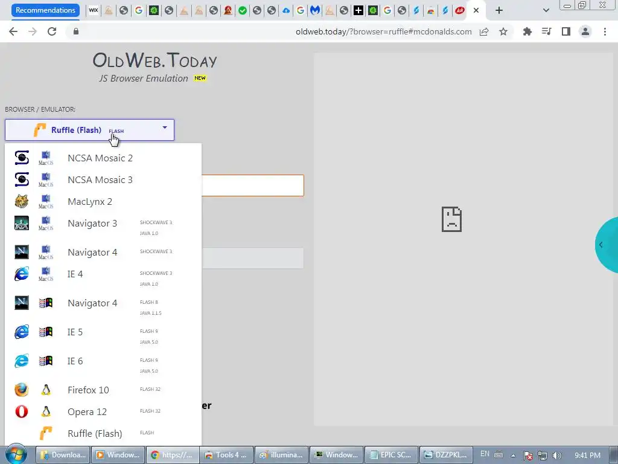Click the browser forward arrow
The height and width of the screenshot is (464, 618).
(x=33, y=31)
